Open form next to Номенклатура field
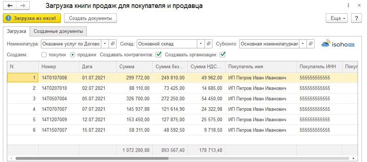 tap(113, 44)
